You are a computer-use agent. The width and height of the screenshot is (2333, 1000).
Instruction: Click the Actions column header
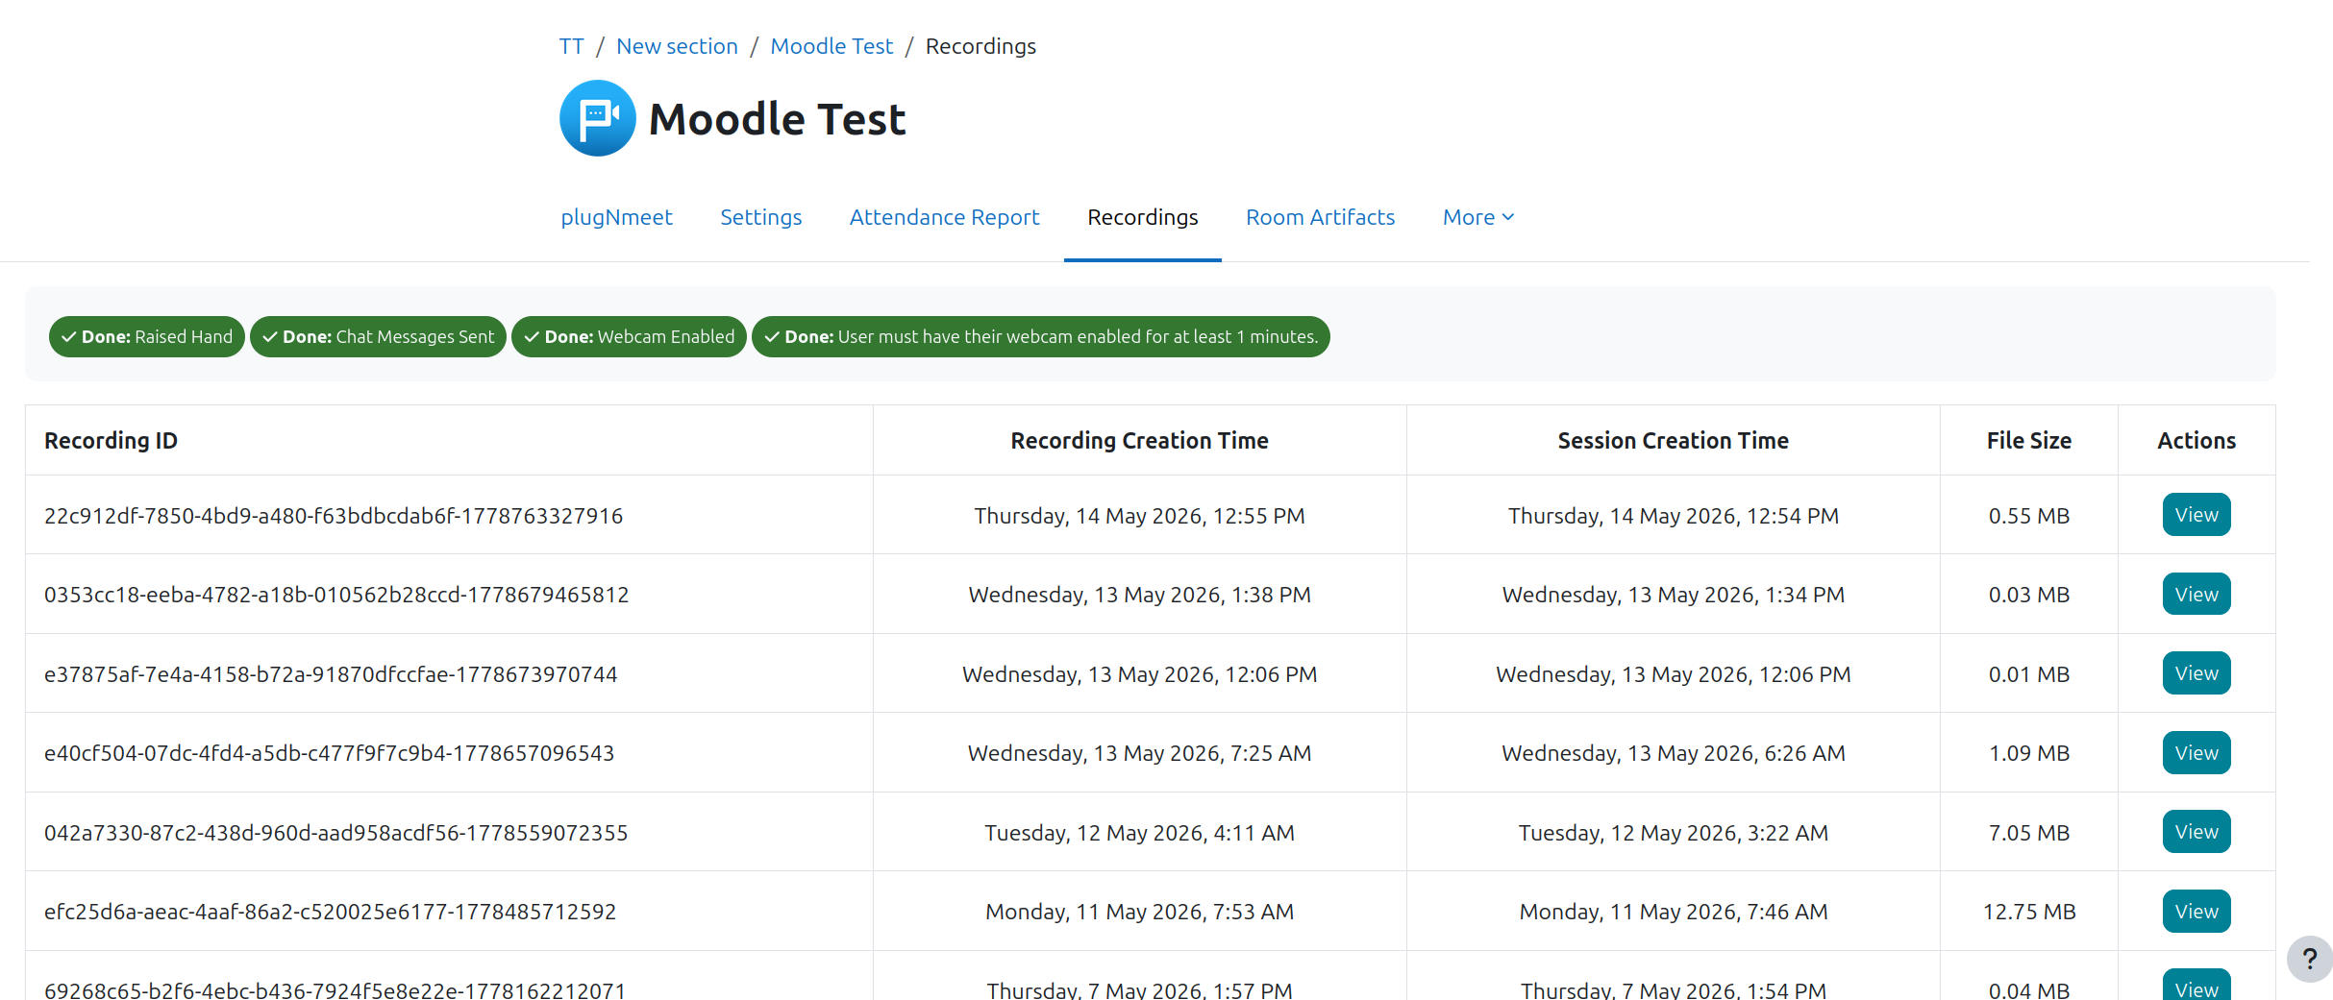tap(2196, 441)
